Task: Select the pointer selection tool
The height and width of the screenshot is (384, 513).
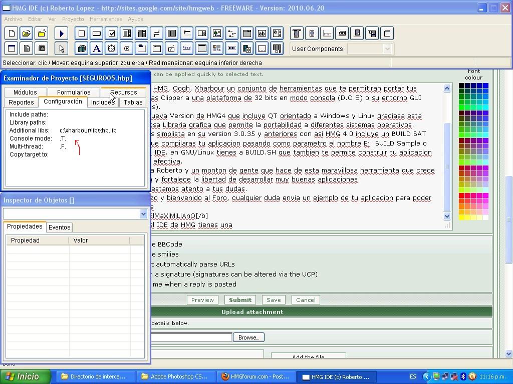Action: coord(62,48)
